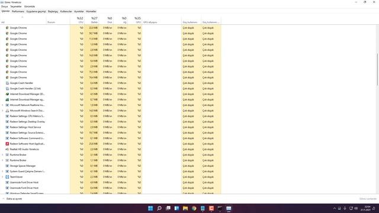The image size is (379, 213).
Task: Open the Dosya menu
Action: click(x=4, y=7)
